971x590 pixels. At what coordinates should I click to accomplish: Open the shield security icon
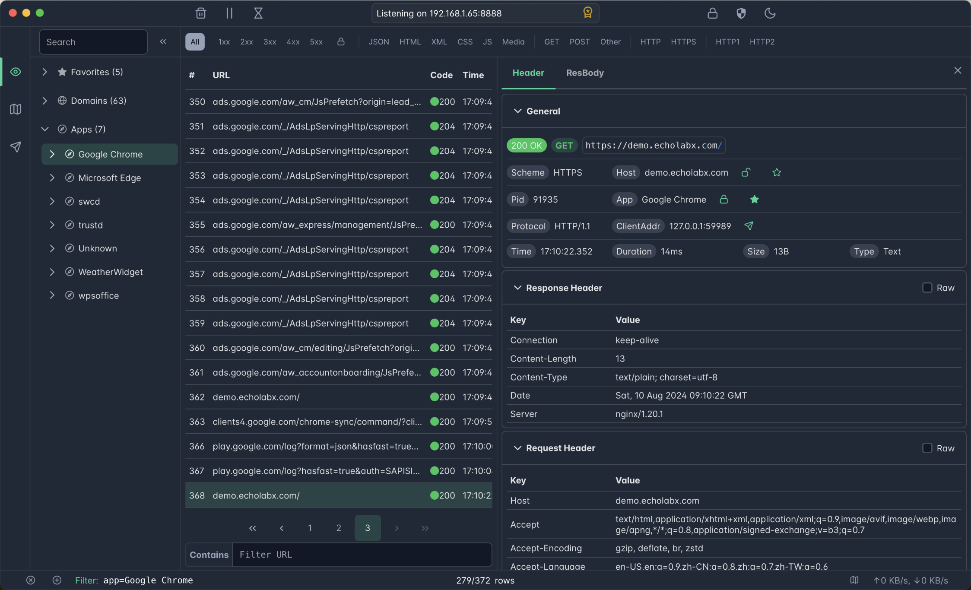[x=741, y=13]
